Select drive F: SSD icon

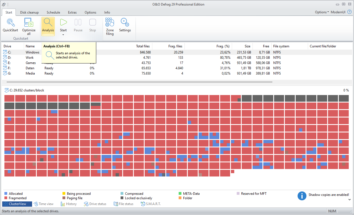point(5,68)
